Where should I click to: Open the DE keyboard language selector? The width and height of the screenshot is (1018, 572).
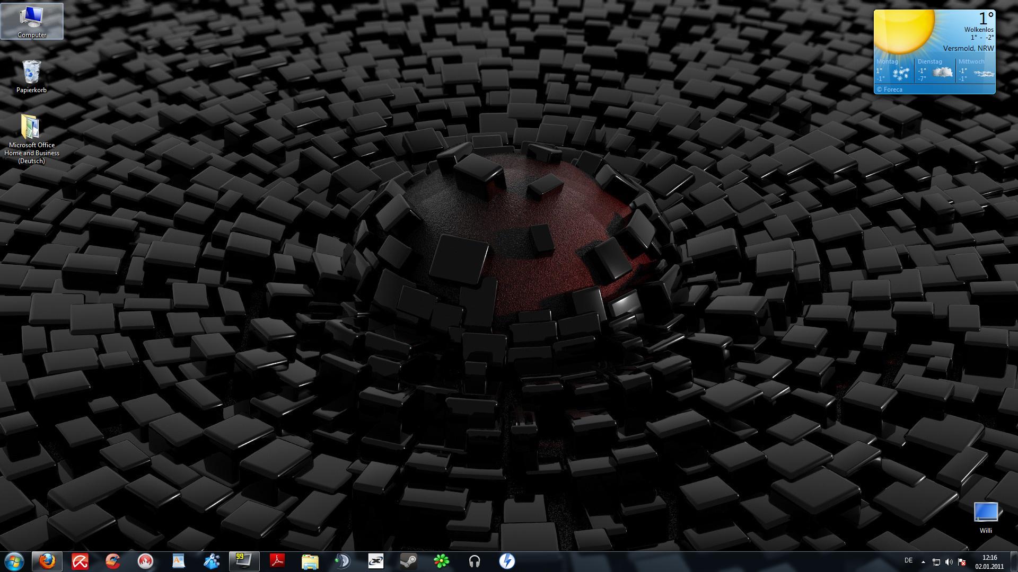(908, 560)
